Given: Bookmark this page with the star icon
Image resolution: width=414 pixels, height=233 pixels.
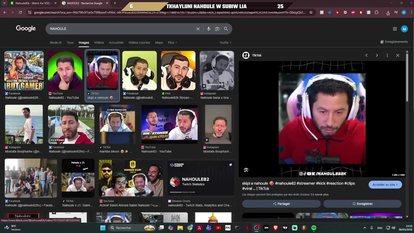Looking at the screenshot, I should pyautogui.click(x=311, y=12).
